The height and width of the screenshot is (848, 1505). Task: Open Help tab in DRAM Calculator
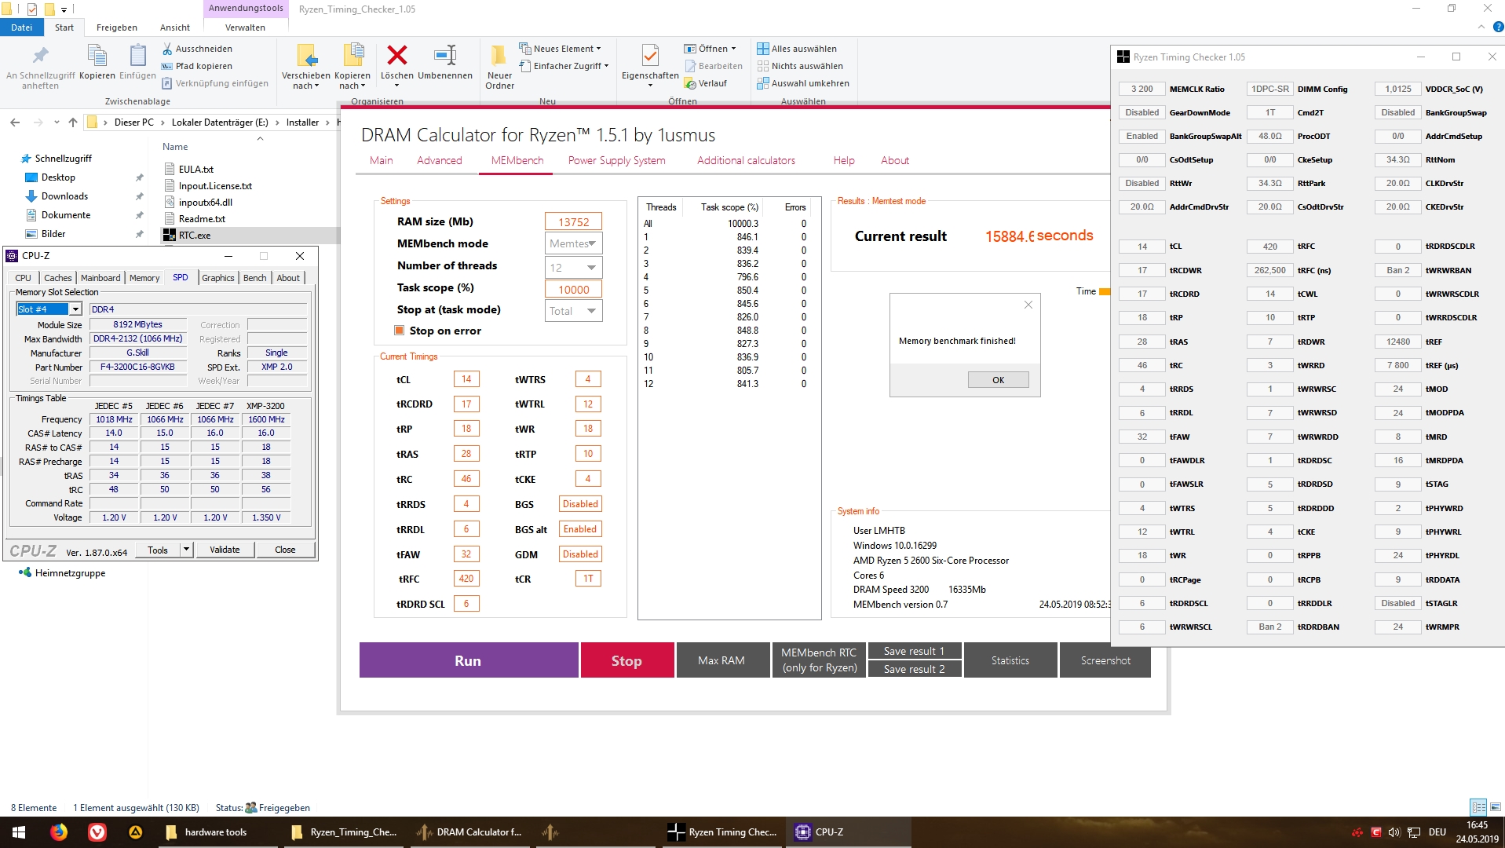click(844, 160)
